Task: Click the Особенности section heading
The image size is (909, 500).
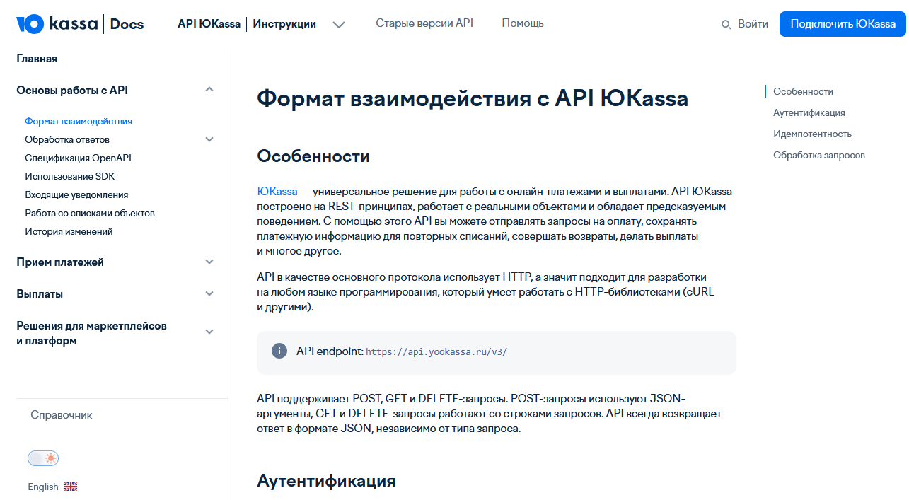Action: tap(313, 156)
